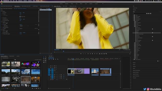Create ellipse mask under Offset effect

(x=4, y=31)
